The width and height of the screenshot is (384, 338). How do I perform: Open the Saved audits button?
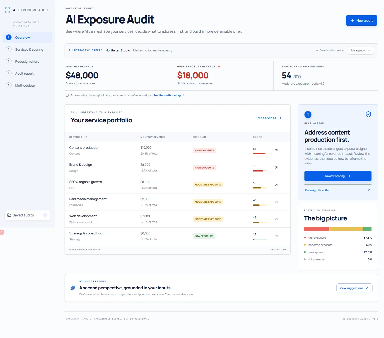[x=28, y=215]
